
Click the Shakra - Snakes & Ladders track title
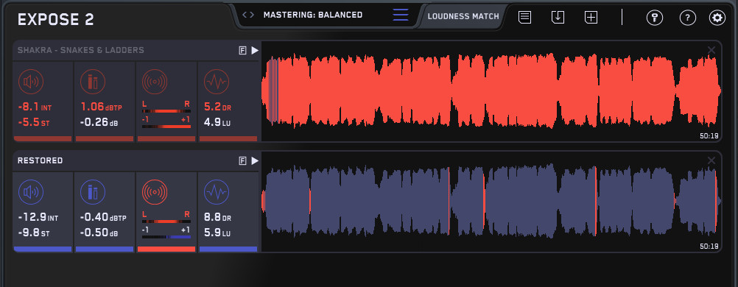point(81,50)
